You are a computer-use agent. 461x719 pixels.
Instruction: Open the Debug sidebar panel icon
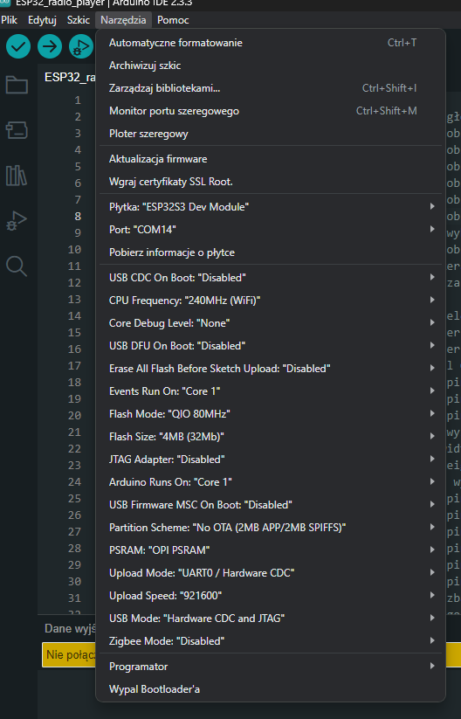(17, 220)
